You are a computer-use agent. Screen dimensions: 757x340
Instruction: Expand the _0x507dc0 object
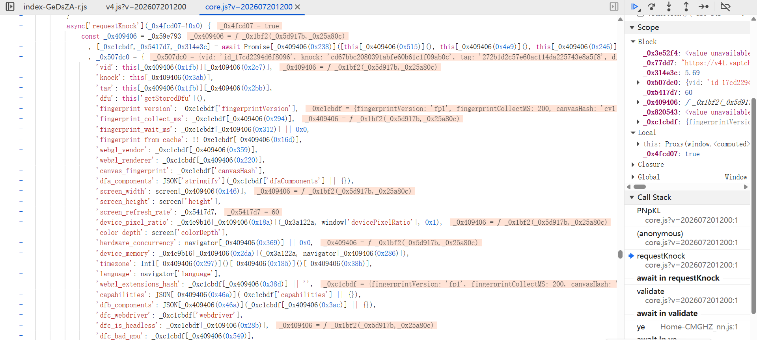point(638,83)
